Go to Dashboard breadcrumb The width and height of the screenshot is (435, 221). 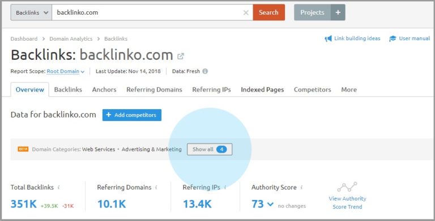point(24,39)
